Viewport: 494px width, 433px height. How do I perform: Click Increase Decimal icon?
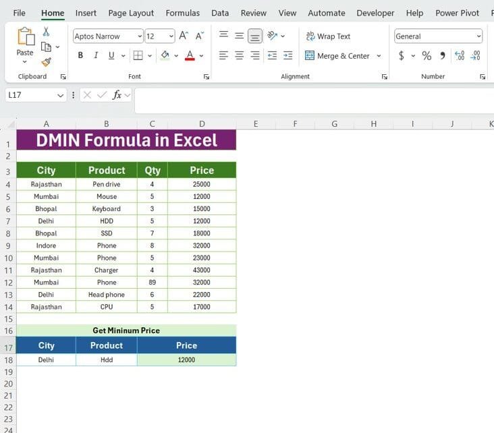pyautogui.click(x=460, y=56)
